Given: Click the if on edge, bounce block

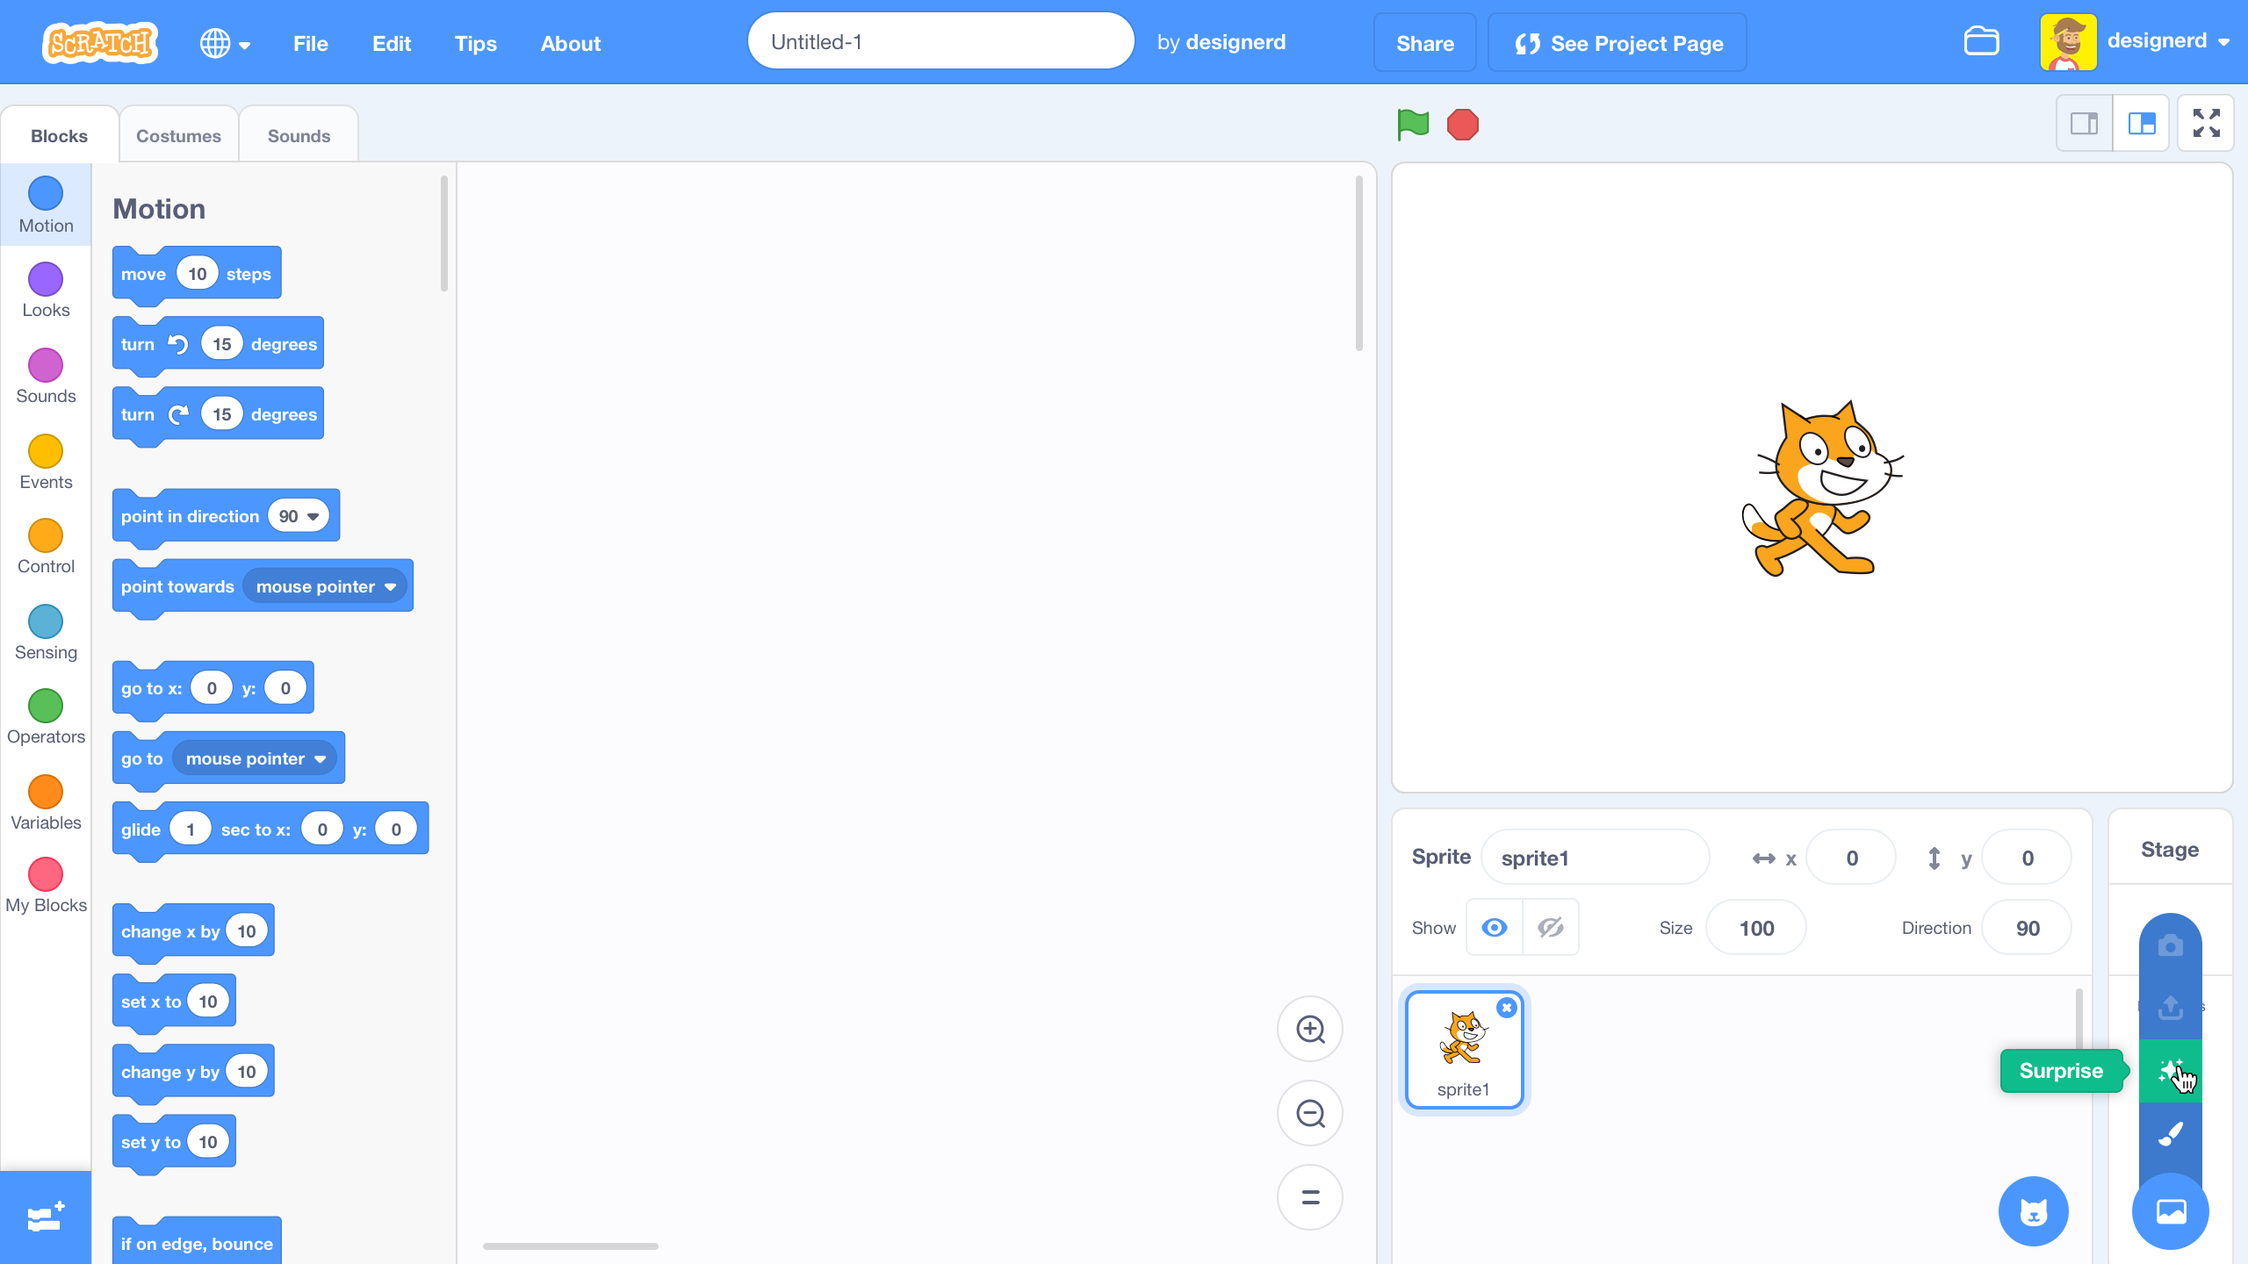Looking at the screenshot, I should (x=197, y=1243).
